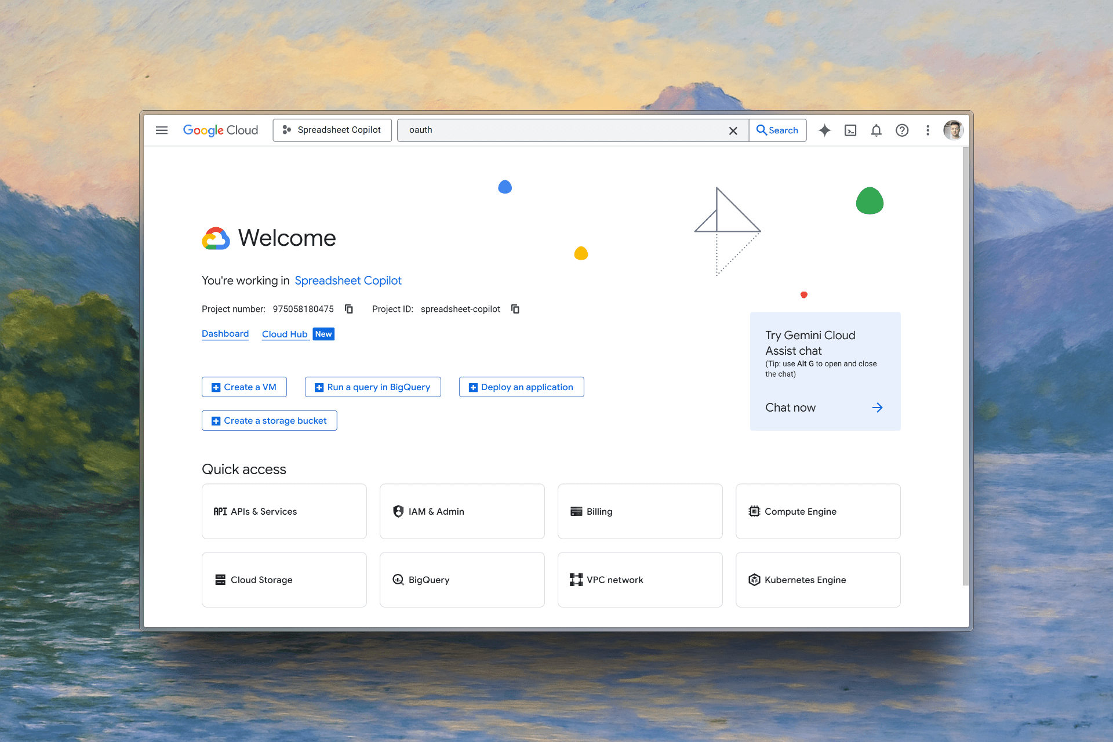Create a VM
This screenshot has width=1113, height=742.
[244, 387]
